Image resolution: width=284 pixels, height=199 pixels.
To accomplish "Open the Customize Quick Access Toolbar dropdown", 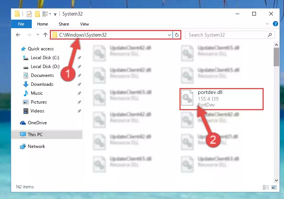I will tap(55, 14).
